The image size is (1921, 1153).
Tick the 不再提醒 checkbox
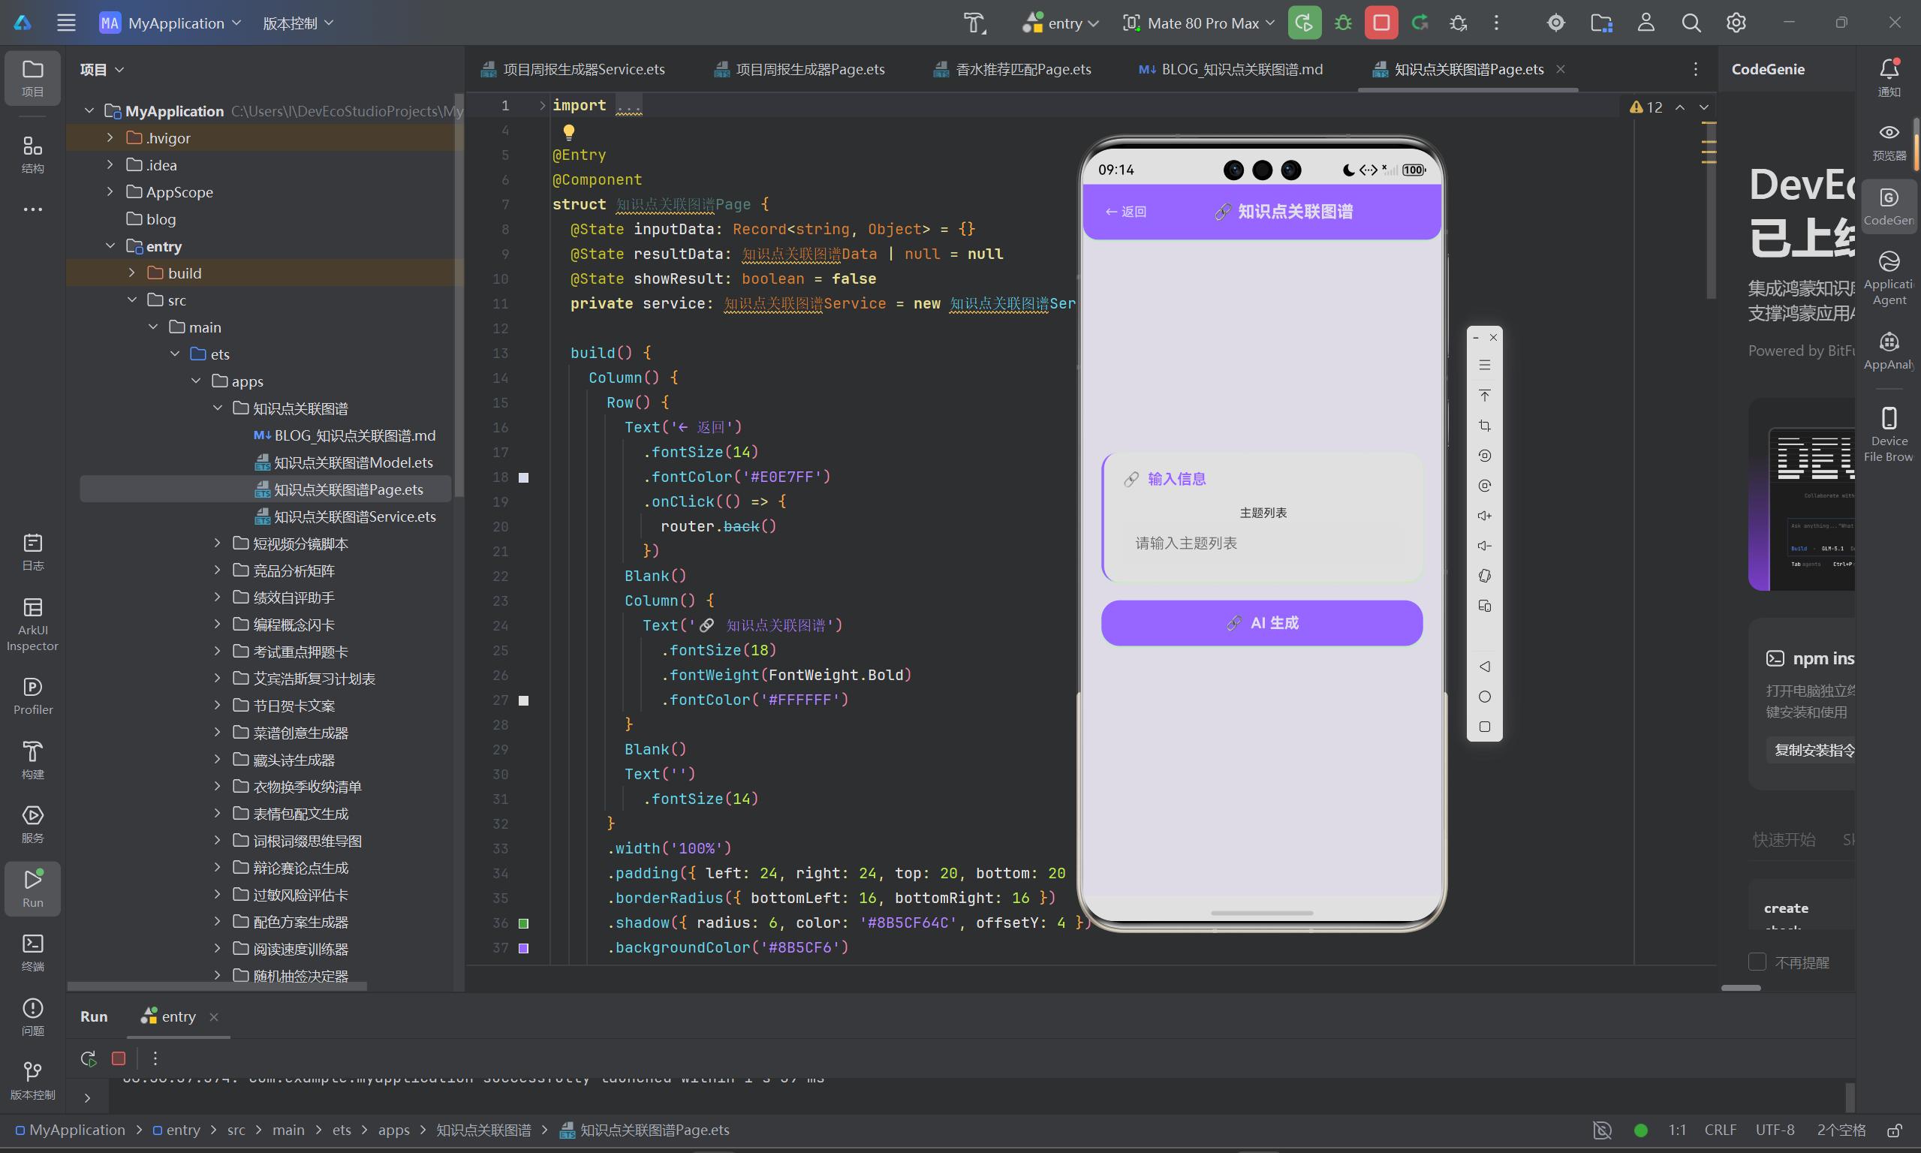point(1757,962)
